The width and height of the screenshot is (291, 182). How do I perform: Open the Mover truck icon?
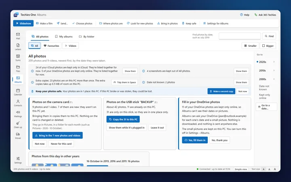click(18, 135)
